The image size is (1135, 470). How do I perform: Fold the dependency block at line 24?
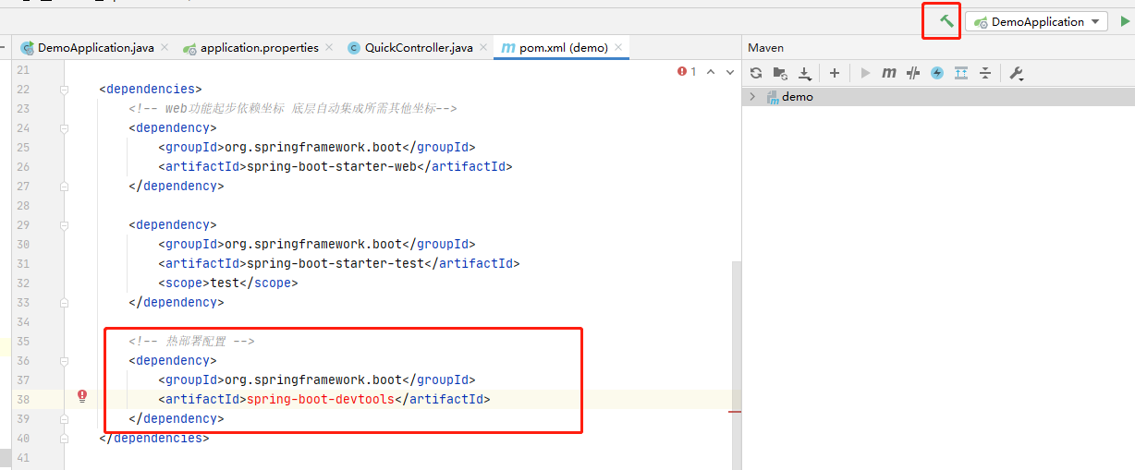coord(64,128)
